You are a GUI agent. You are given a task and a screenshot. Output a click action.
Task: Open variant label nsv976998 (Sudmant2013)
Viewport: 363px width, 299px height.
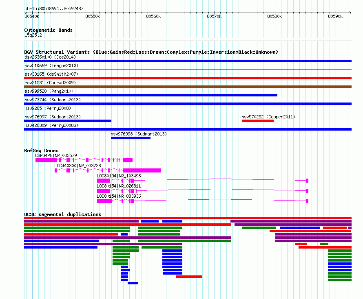pyautogui.click(x=139, y=134)
